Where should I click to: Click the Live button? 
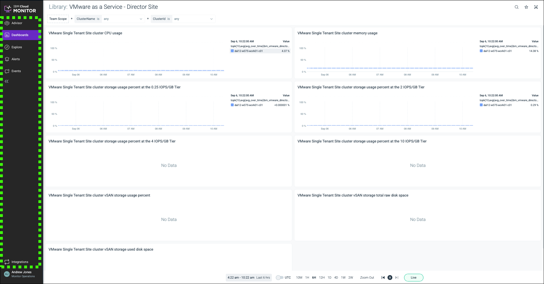[x=413, y=277]
